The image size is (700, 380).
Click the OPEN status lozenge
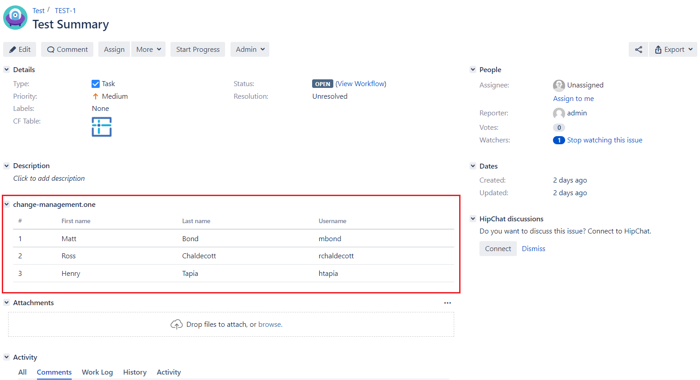(322, 83)
